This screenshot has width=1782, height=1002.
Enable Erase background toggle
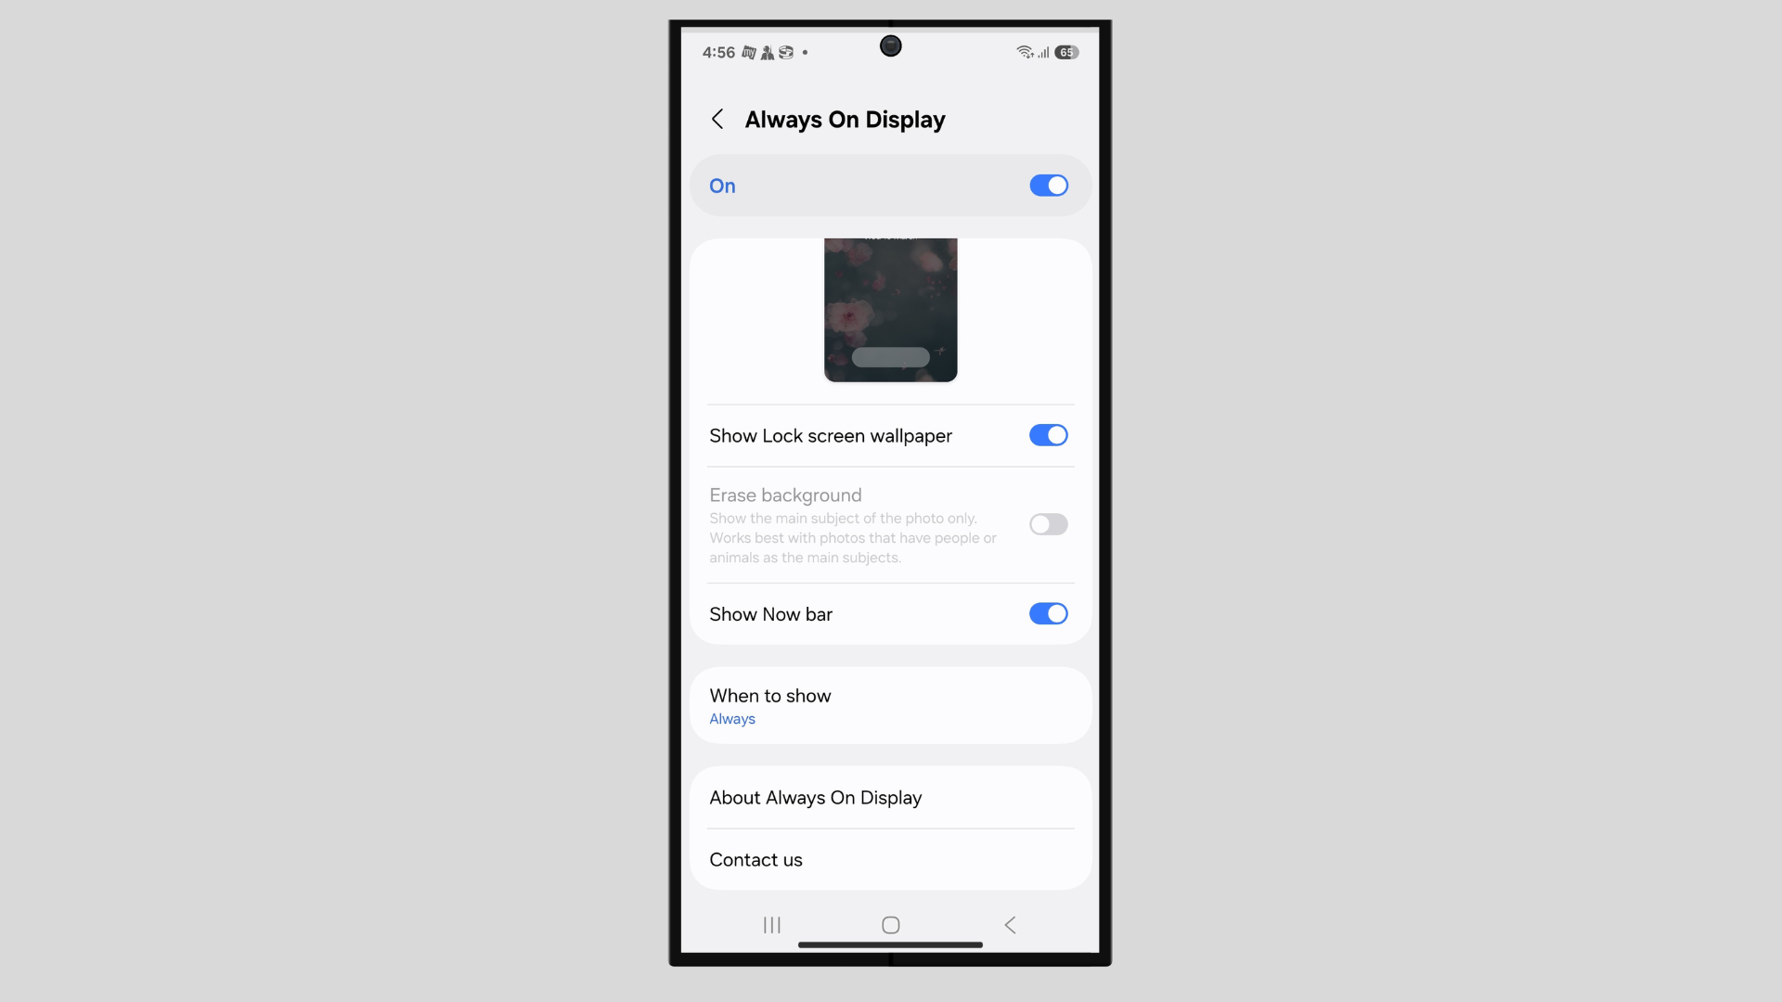pos(1048,523)
